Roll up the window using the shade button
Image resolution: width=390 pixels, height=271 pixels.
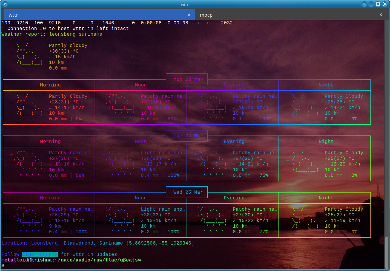[x=364, y=4]
